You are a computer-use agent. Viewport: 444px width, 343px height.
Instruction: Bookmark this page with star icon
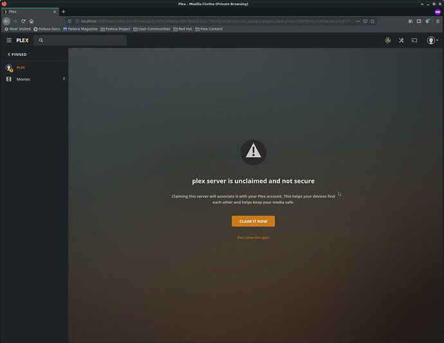pos(373,21)
